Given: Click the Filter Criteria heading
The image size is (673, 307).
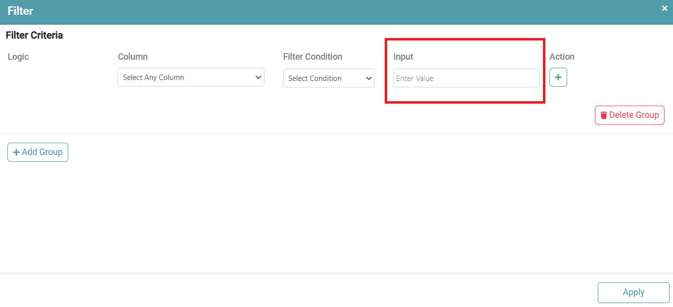Looking at the screenshot, I should click(x=34, y=36).
